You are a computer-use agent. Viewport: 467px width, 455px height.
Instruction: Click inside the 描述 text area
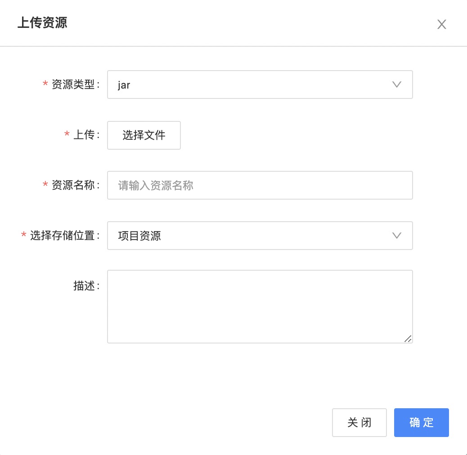click(260, 307)
